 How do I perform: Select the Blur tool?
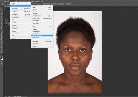click(x=2, y=38)
